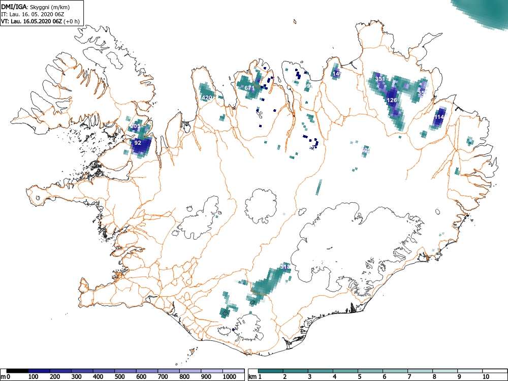Click the '7' label on km scale
The image size is (508, 381).
pos(409,377)
